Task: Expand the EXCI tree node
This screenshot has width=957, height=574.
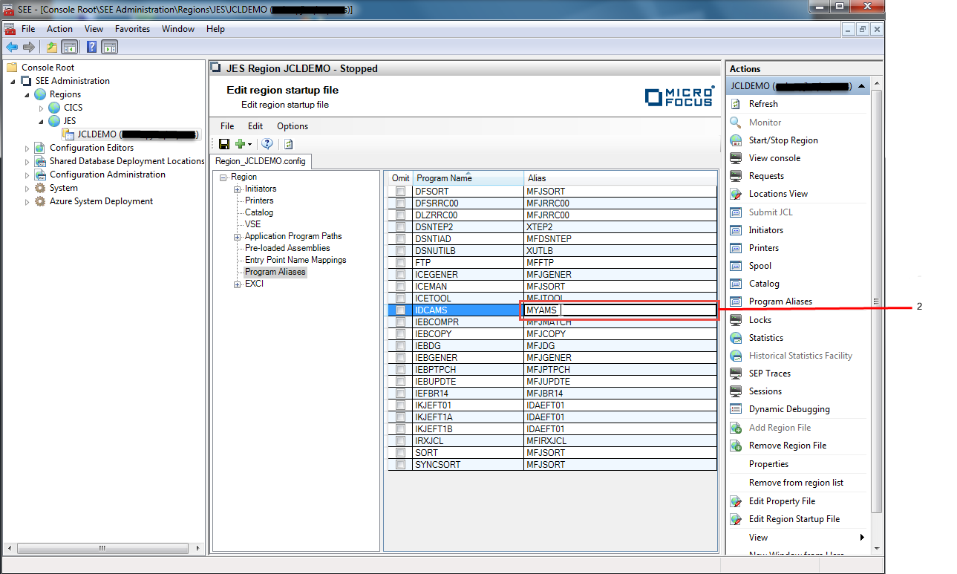Action: [x=238, y=284]
